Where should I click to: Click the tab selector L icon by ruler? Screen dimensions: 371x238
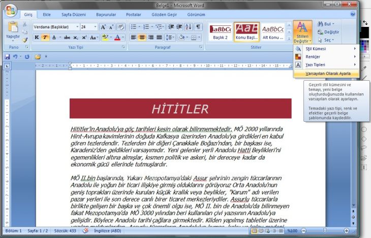click(7, 66)
